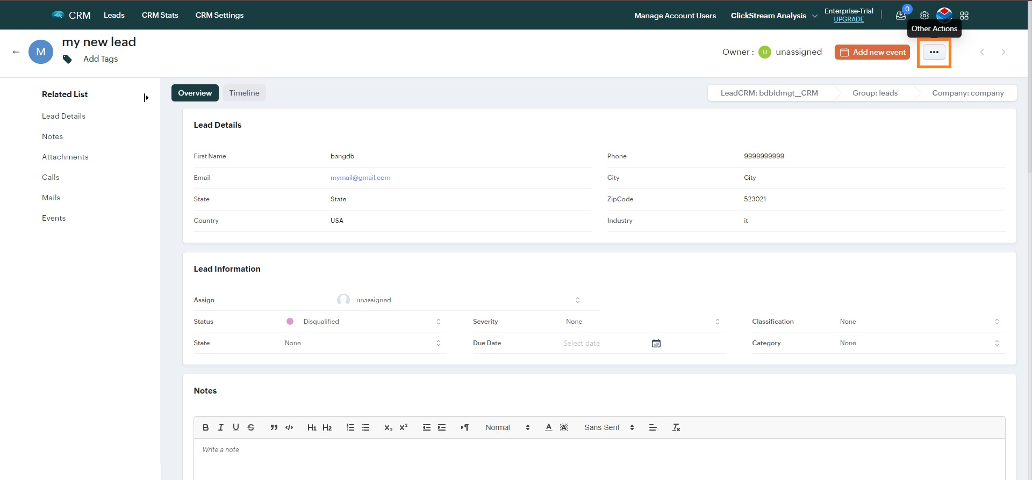
Task: Jump to Mails in Related List
Action: (x=51, y=198)
